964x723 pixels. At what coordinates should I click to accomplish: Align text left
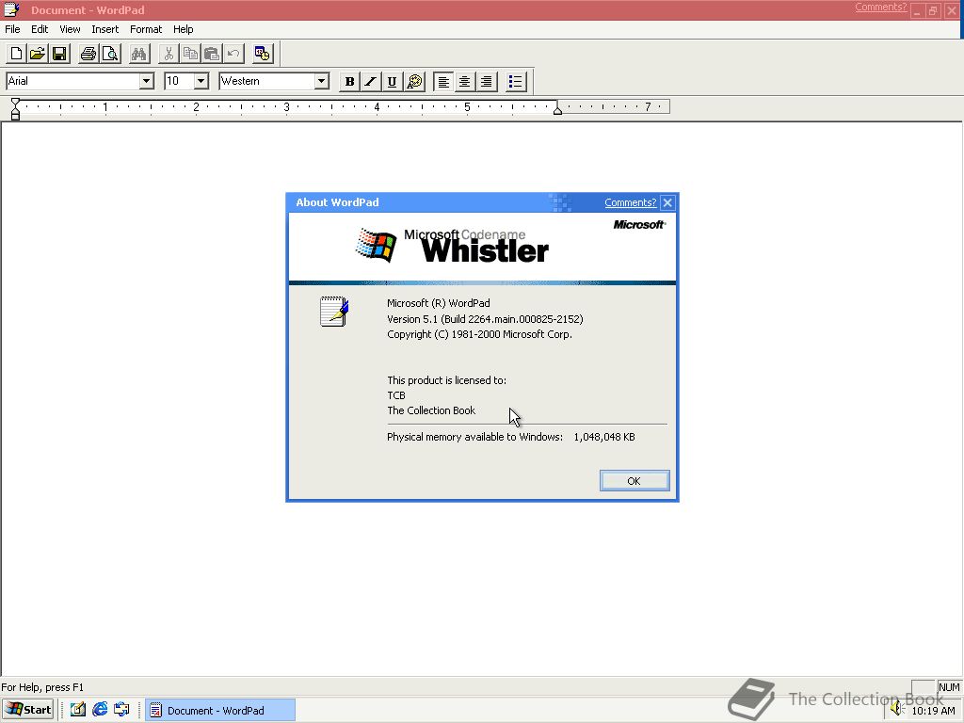point(443,81)
